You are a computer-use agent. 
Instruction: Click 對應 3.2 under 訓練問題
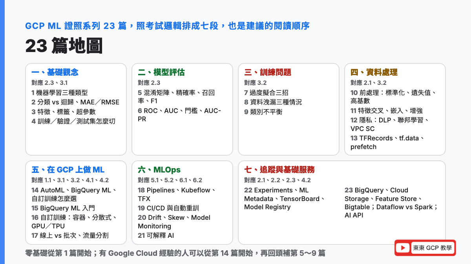pyautogui.click(x=256, y=83)
